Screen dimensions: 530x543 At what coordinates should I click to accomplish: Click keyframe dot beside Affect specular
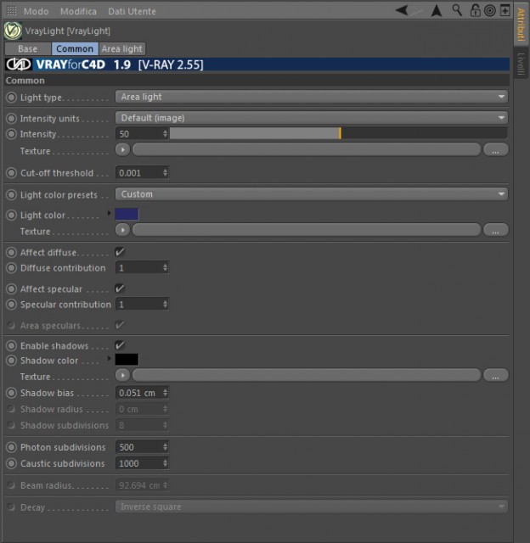[11, 288]
